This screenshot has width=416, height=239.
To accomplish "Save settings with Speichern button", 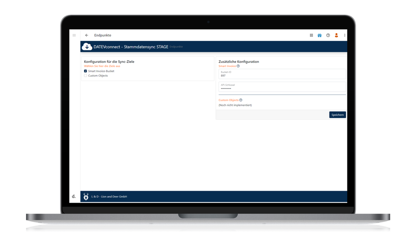I will pyautogui.click(x=338, y=115).
